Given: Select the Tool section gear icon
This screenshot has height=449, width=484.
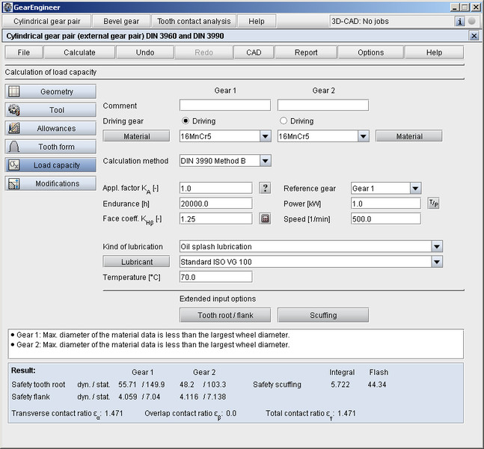Looking at the screenshot, I should point(14,110).
